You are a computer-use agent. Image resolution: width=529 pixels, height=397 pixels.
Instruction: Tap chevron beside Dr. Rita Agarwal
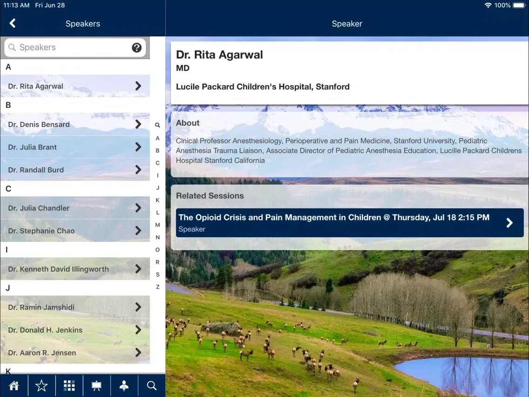point(138,86)
